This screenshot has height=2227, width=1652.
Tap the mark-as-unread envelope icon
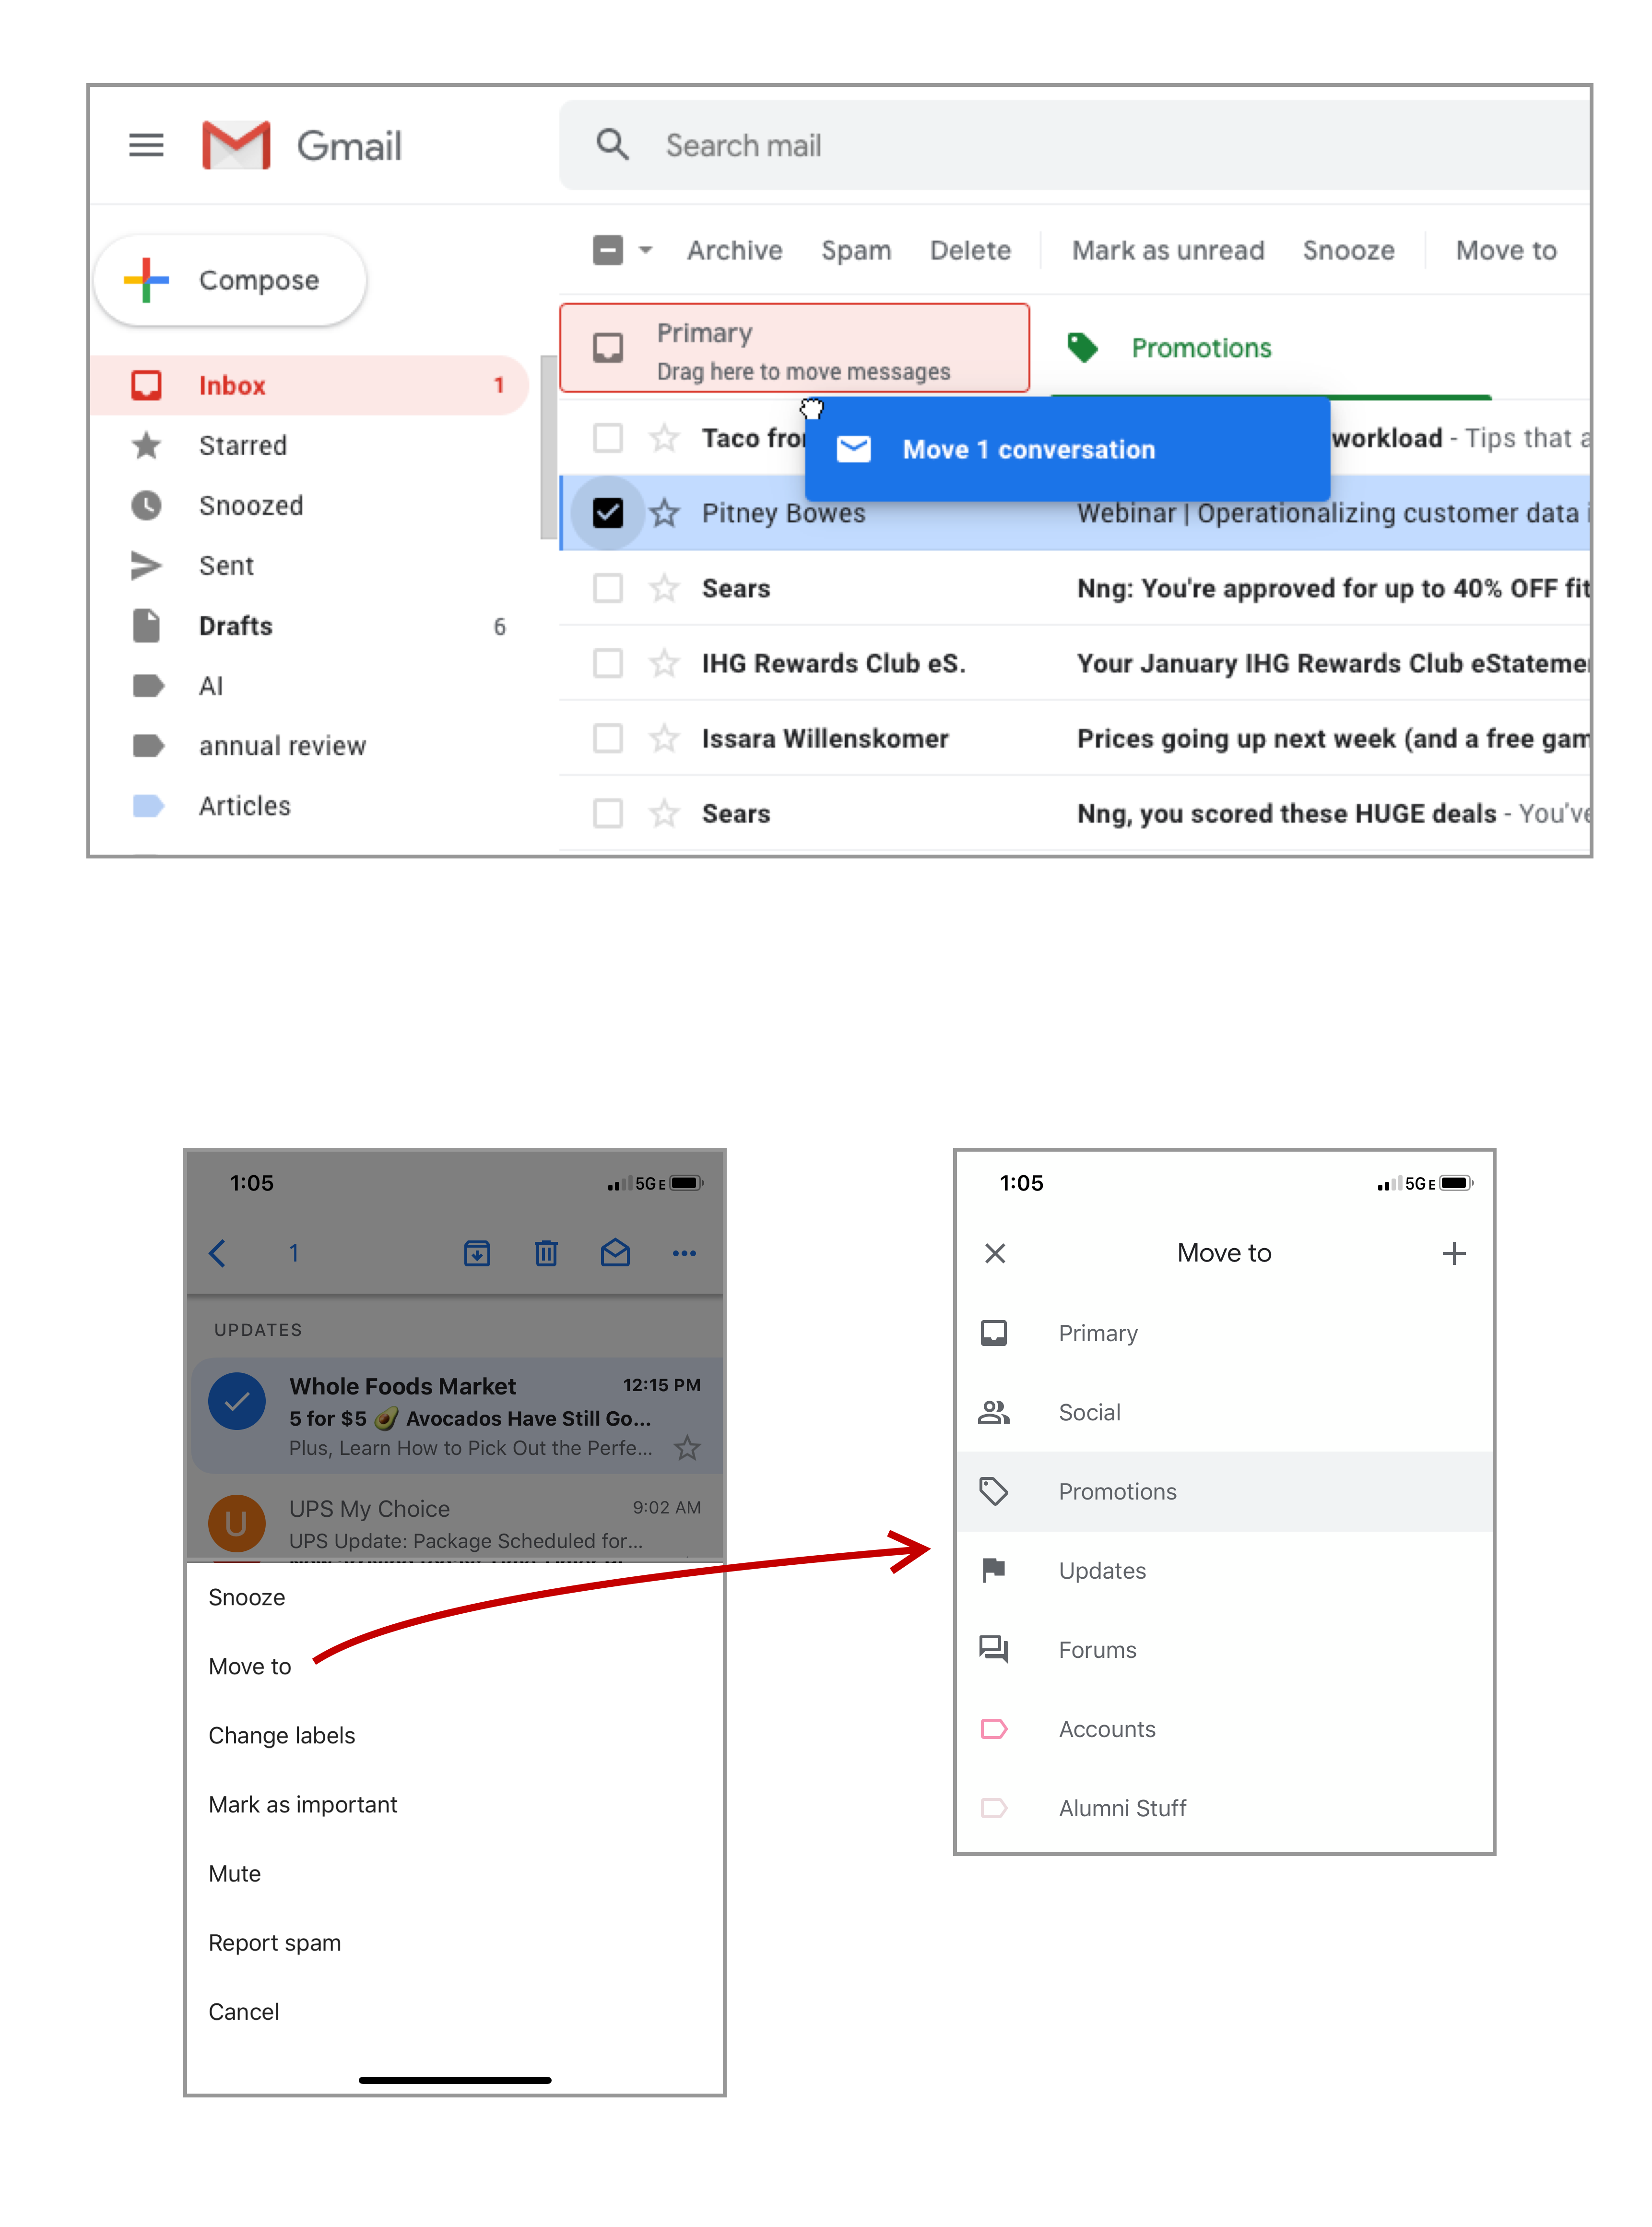tap(615, 1252)
